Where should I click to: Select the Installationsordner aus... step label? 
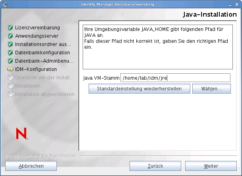[x=43, y=44]
